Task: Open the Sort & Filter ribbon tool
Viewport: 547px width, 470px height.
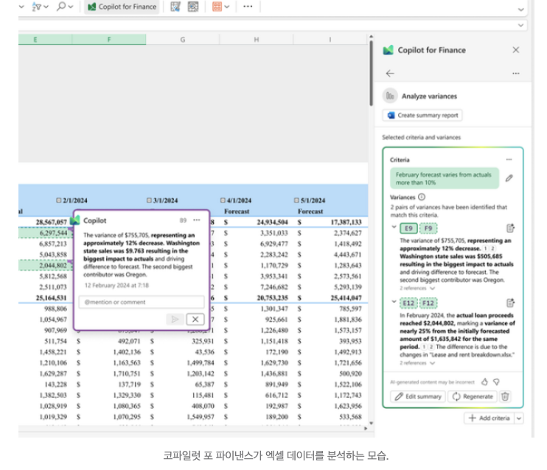Action: (37, 7)
